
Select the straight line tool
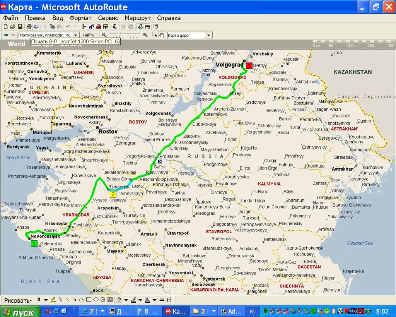(67, 300)
